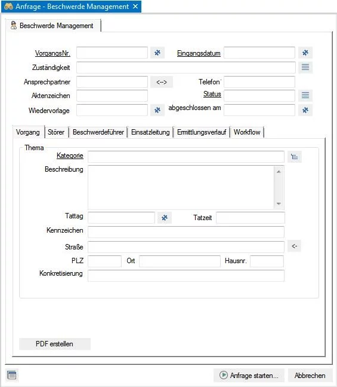Focus the Hausnr. input field
The image size is (337, 387).
(x=267, y=261)
